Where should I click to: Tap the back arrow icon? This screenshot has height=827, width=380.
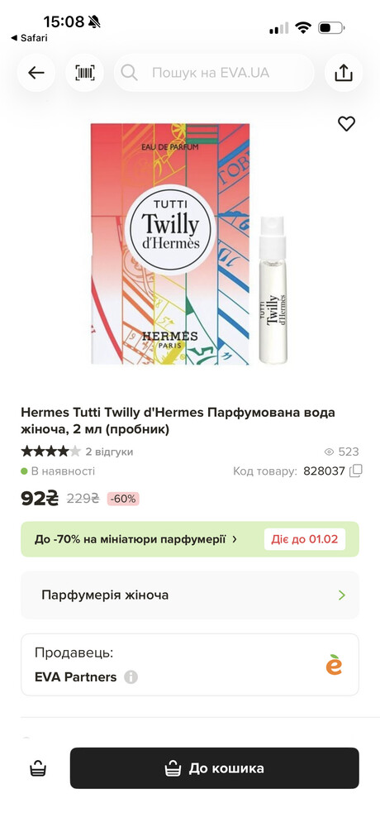tap(36, 73)
